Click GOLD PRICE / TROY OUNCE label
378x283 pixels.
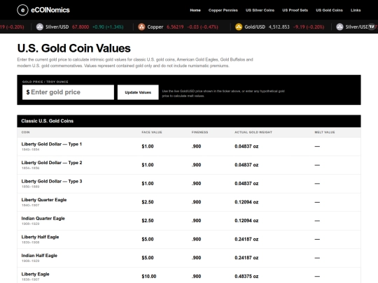[45, 82]
